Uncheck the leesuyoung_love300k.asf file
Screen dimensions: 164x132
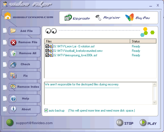tap(47, 55)
